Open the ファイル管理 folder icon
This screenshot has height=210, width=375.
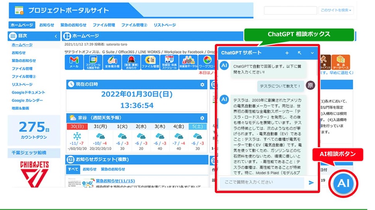click(150, 62)
